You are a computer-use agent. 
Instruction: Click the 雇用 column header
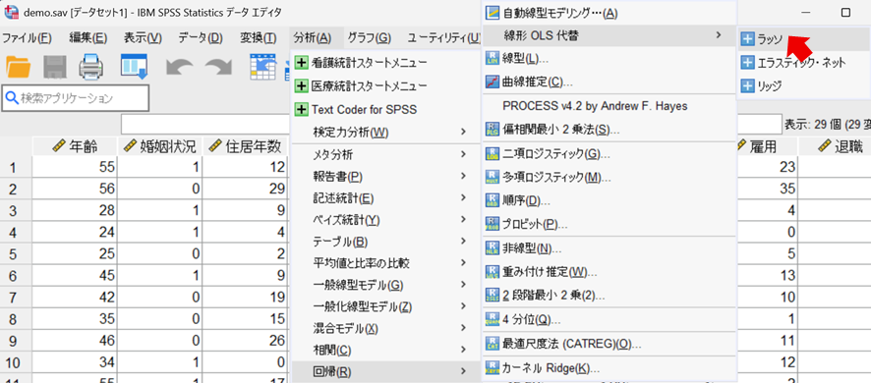coord(767,146)
